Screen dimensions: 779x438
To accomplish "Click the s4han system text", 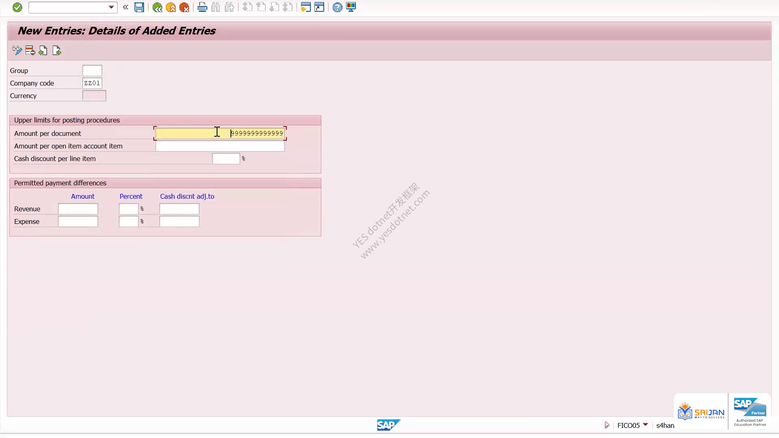I will (x=665, y=425).
